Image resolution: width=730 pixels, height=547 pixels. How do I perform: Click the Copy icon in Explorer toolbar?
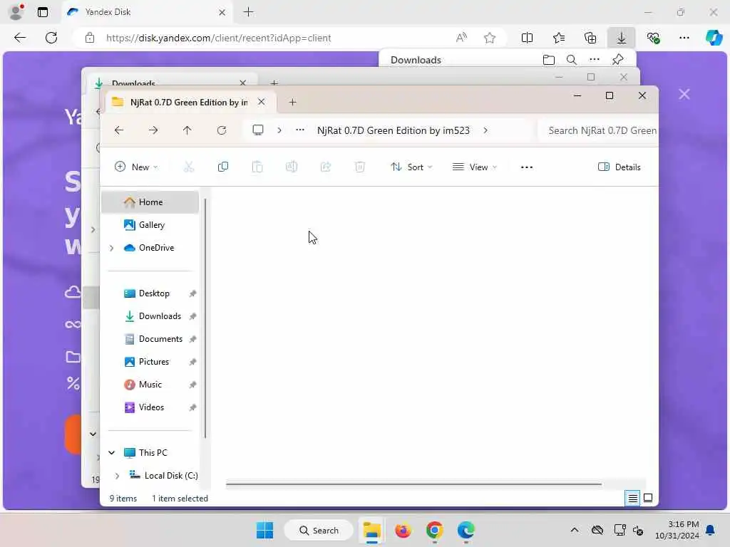pyautogui.click(x=223, y=167)
